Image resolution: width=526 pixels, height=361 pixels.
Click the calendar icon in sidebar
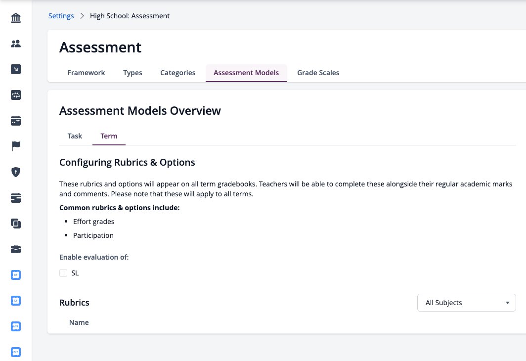[16, 121]
